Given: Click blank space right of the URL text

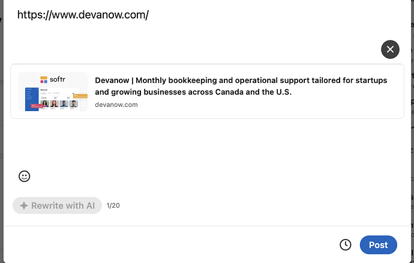Looking at the screenshot, I should pos(264,15).
